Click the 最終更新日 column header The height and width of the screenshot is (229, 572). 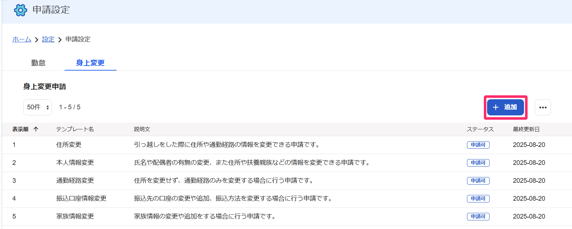[x=526, y=129]
